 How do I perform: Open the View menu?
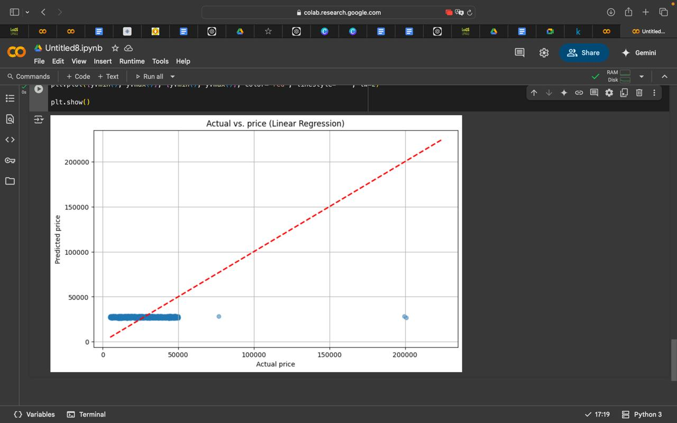(79, 61)
